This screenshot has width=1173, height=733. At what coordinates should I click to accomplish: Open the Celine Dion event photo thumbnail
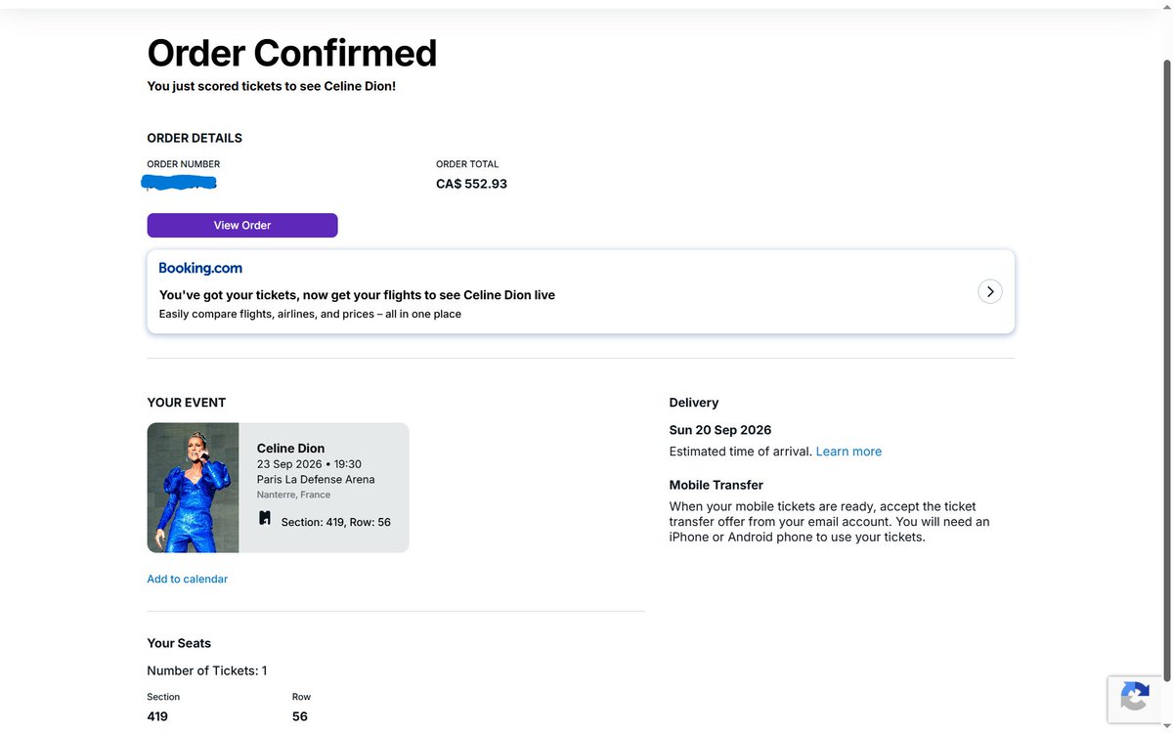[194, 488]
